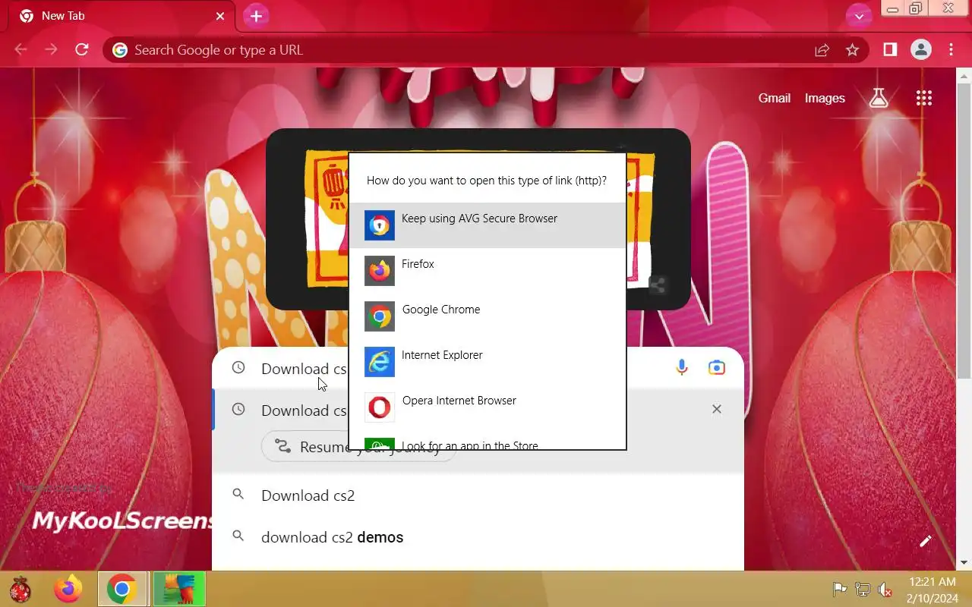Screen dimensions: 972x607
Task: Click the scrollbar down arrow
Action: [964, 563]
